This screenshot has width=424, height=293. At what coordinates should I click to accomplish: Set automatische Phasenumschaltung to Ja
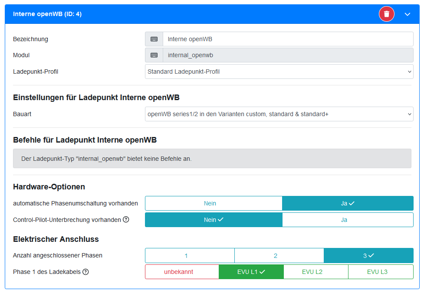pos(348,203)
